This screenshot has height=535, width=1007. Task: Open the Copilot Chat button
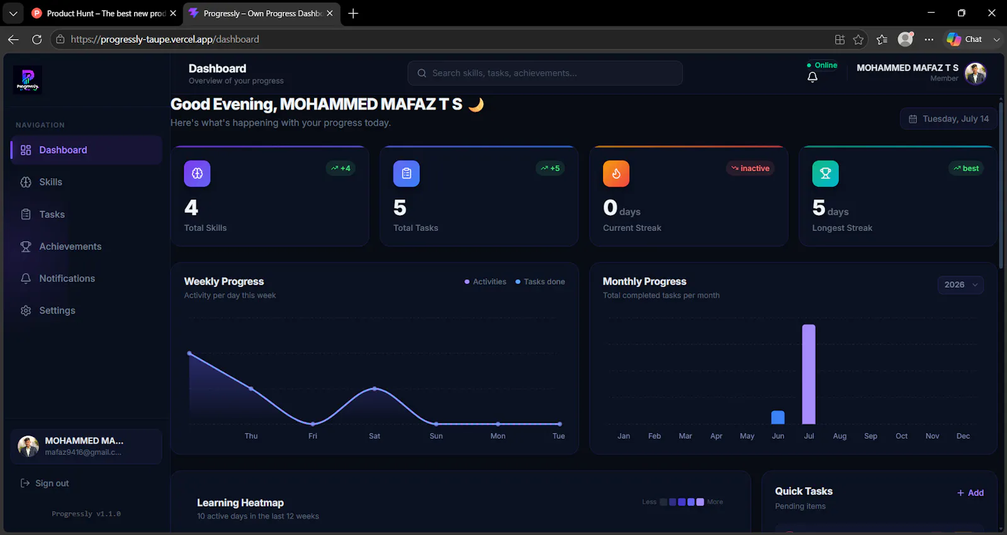[964, 39]
